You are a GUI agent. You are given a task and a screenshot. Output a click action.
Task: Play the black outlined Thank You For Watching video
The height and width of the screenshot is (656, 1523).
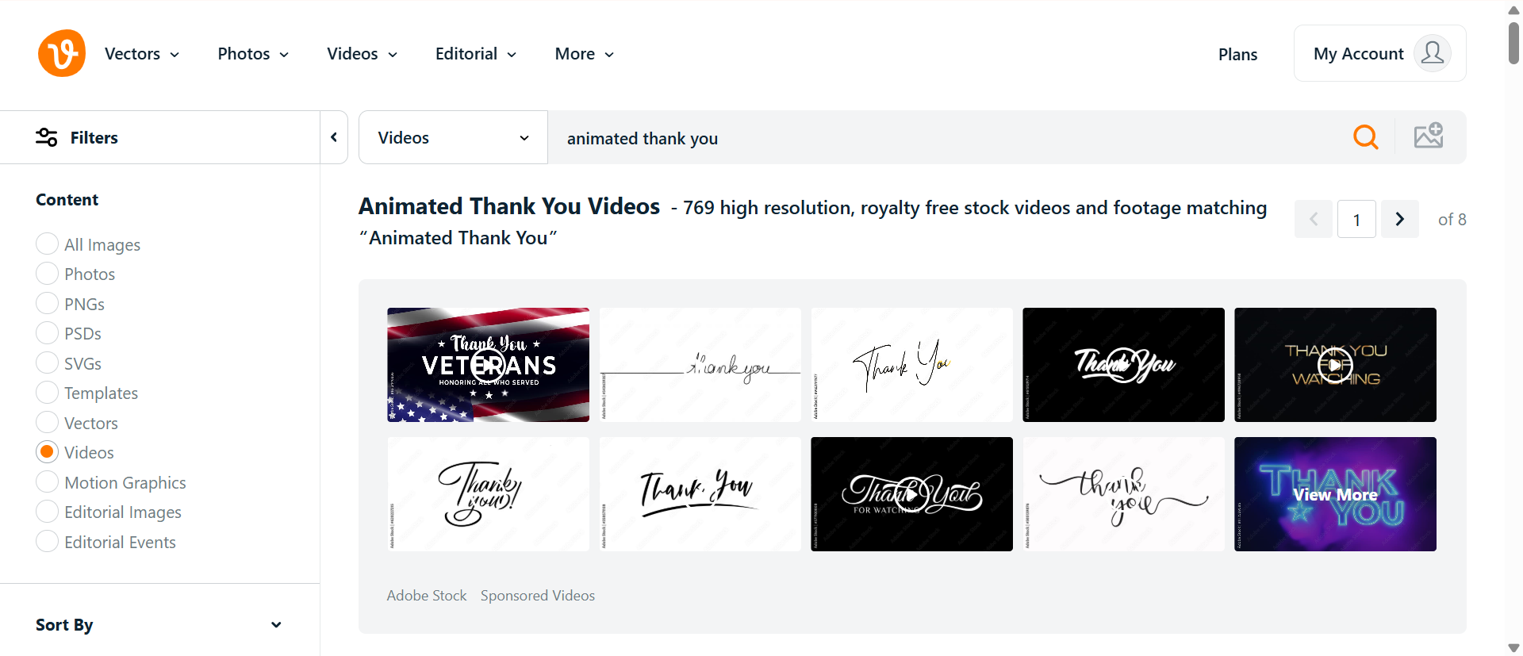coord(911,494)
